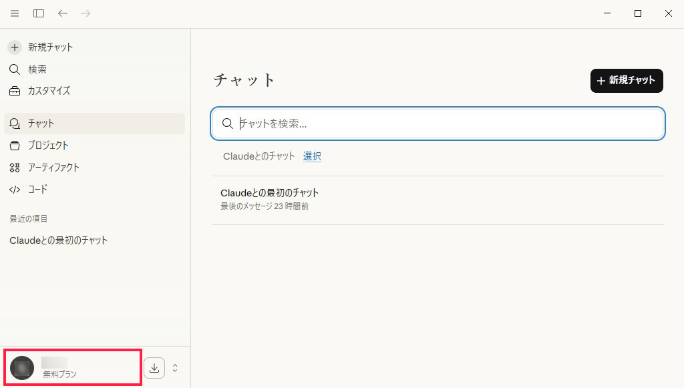Click the magnifier icon inside the search bar

(227, 124)
